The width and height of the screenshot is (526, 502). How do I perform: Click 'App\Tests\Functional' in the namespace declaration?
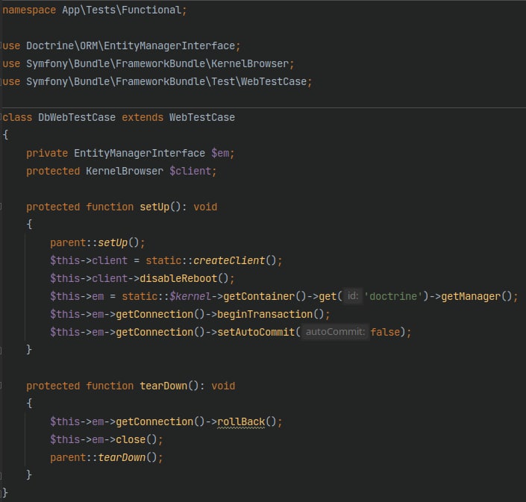(x=122, y=10)
